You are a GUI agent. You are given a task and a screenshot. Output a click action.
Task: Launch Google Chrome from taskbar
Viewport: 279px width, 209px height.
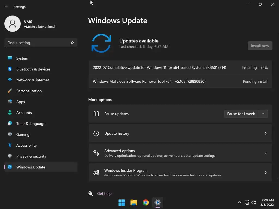tap(146, 202)
